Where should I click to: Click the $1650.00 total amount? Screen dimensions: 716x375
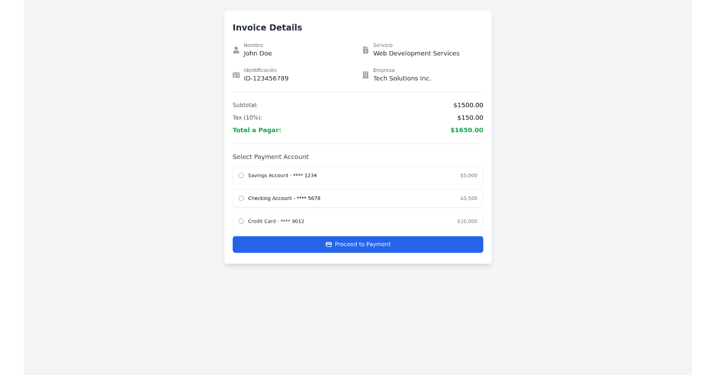tap(466, 130)
